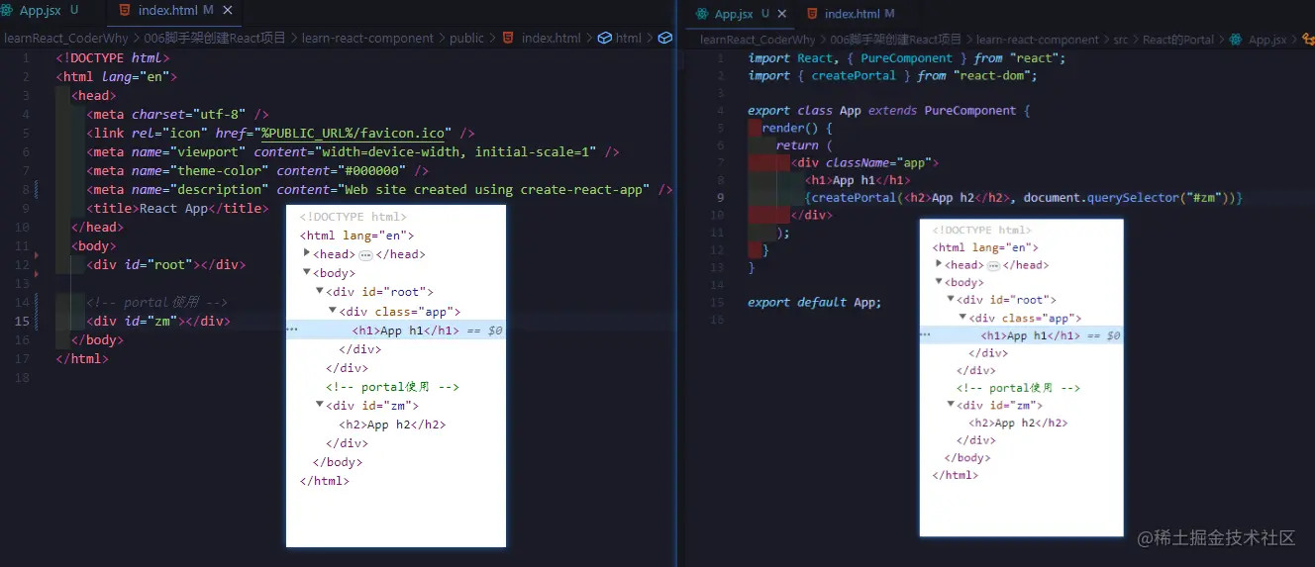Viewport: 1315px width, 567px height.
Task: Click meta name="viewport" code line
Action: pyautogui.click(x=353, y=151)
